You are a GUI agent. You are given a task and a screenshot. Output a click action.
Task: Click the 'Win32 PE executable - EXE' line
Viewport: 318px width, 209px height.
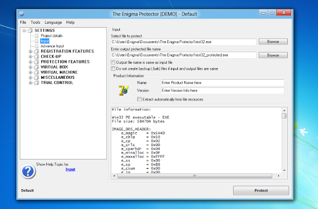[x=141, y=117]
